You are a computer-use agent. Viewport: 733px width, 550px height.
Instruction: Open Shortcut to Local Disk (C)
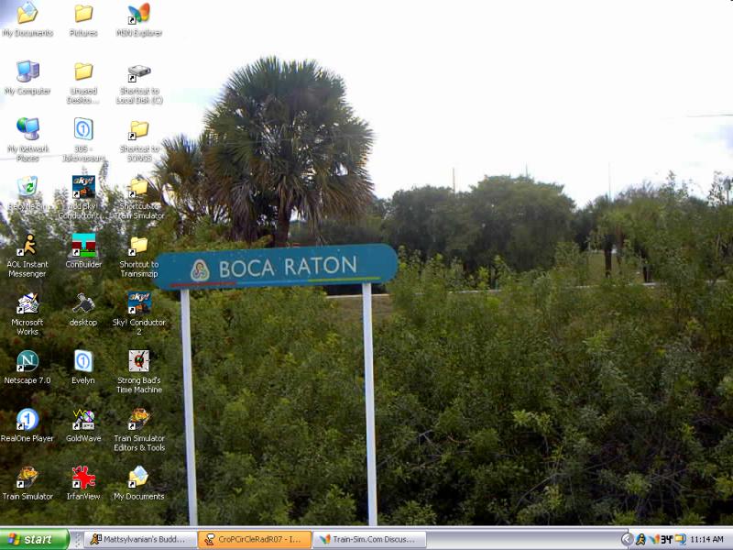(139, 82)
